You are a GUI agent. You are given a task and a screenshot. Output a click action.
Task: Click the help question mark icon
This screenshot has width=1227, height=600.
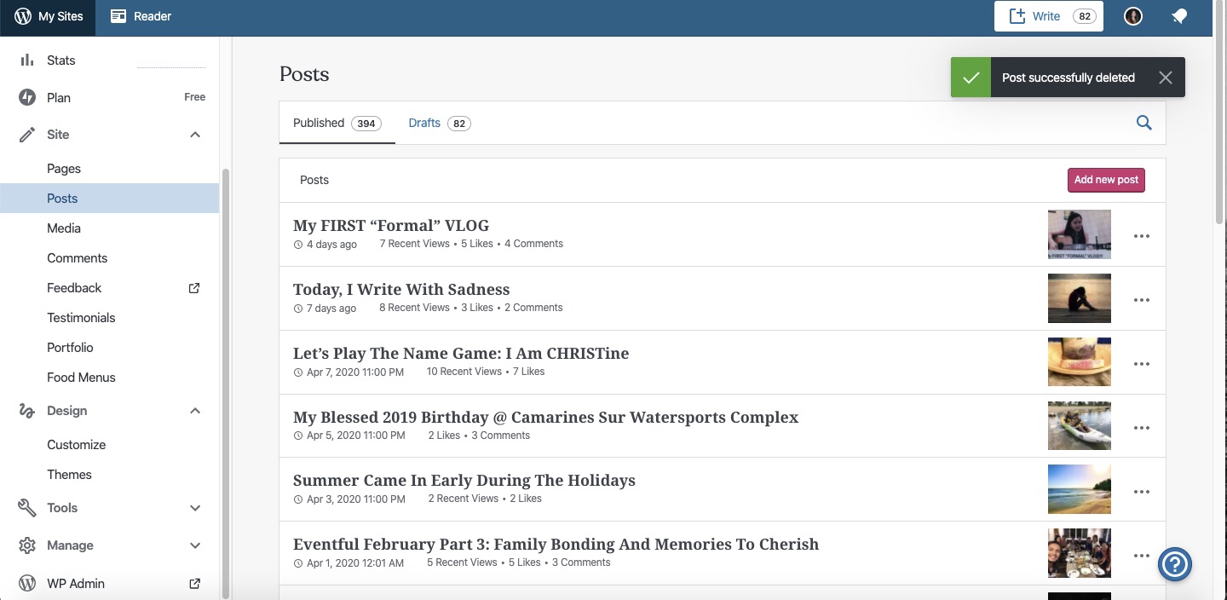1174,563
